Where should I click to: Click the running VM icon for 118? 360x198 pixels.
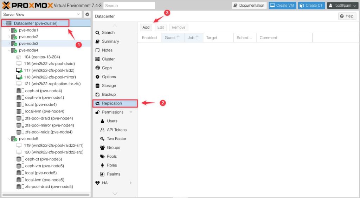(x=19, y=77)
